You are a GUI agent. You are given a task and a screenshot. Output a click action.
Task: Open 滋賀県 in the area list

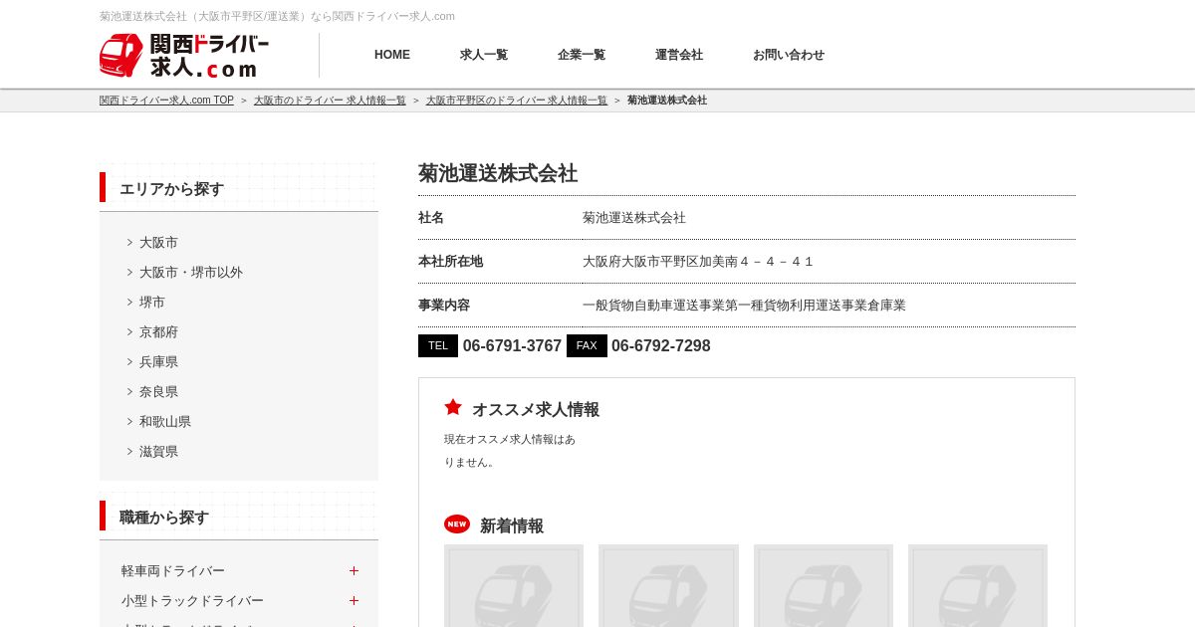tap(158, 452)
